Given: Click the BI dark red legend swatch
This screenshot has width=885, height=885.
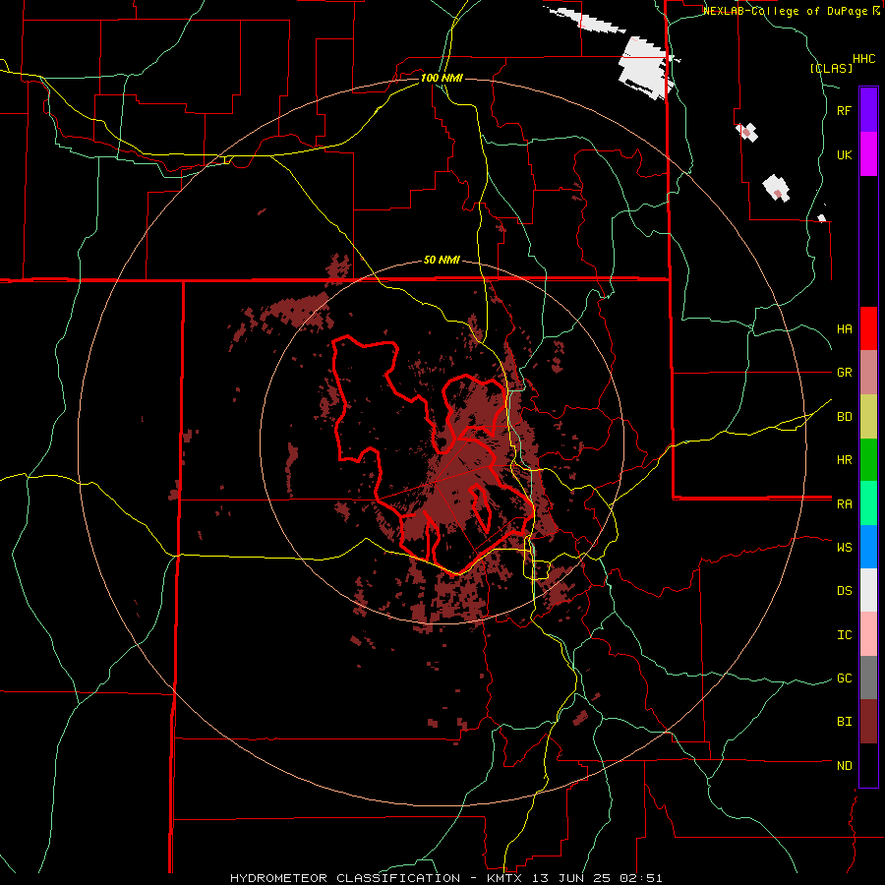Looking at the screenshot, I should coord(868,722).
